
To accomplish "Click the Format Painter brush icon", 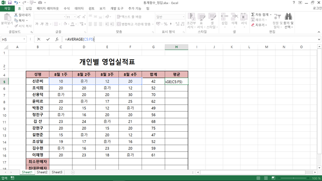I will pyautogui.click(x=16, y=26).
